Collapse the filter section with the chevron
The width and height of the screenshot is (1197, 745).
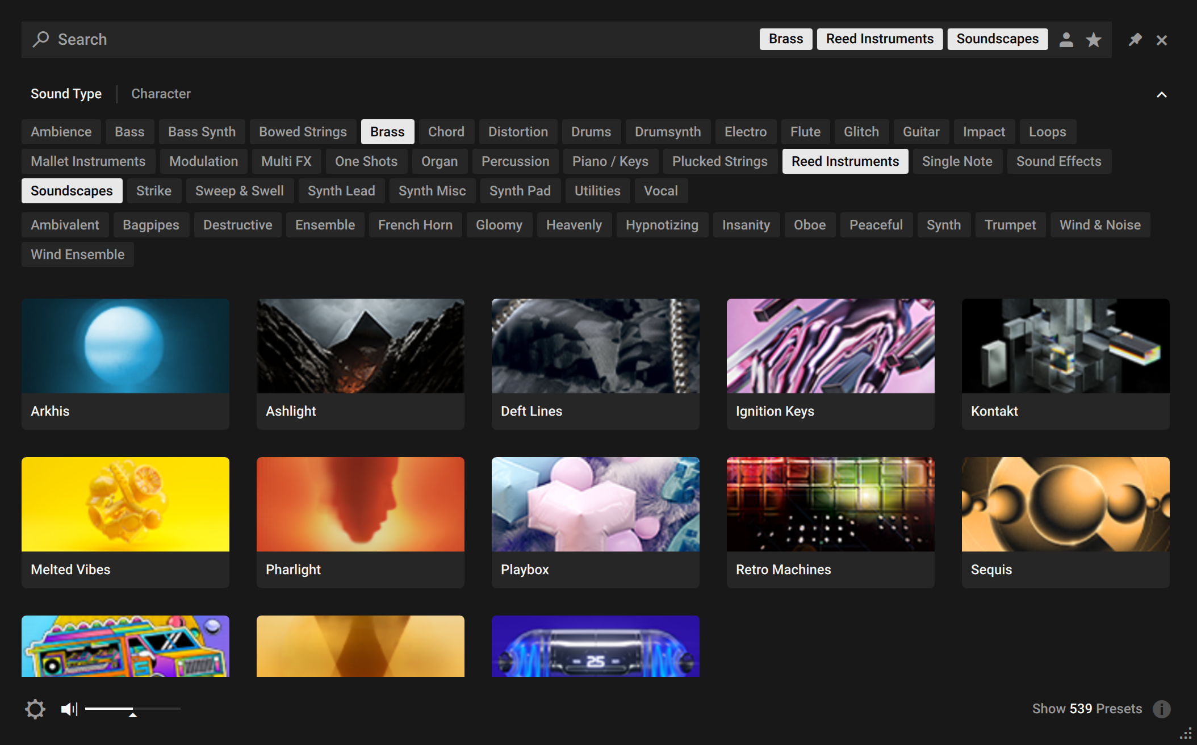click(1162, 94)
